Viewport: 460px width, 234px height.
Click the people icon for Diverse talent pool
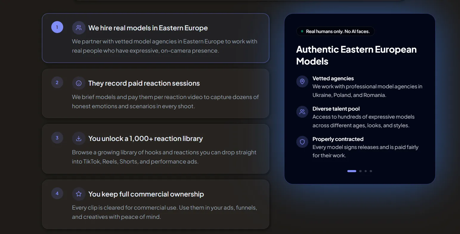pyautogui.click(x=302, y=112)
